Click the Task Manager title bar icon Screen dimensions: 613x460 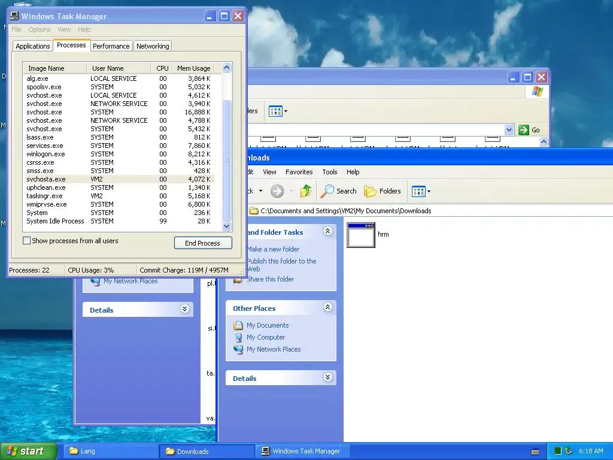pyautogui.click(x=14, y=16)
